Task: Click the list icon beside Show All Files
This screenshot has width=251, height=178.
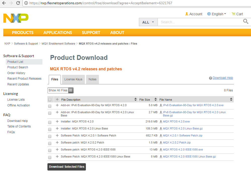Action: coord(71,90)
